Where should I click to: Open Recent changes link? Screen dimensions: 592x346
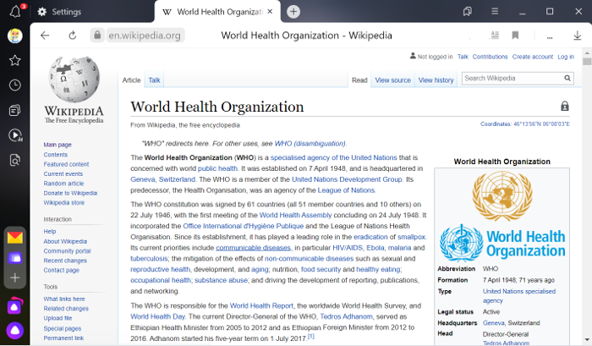65,261
